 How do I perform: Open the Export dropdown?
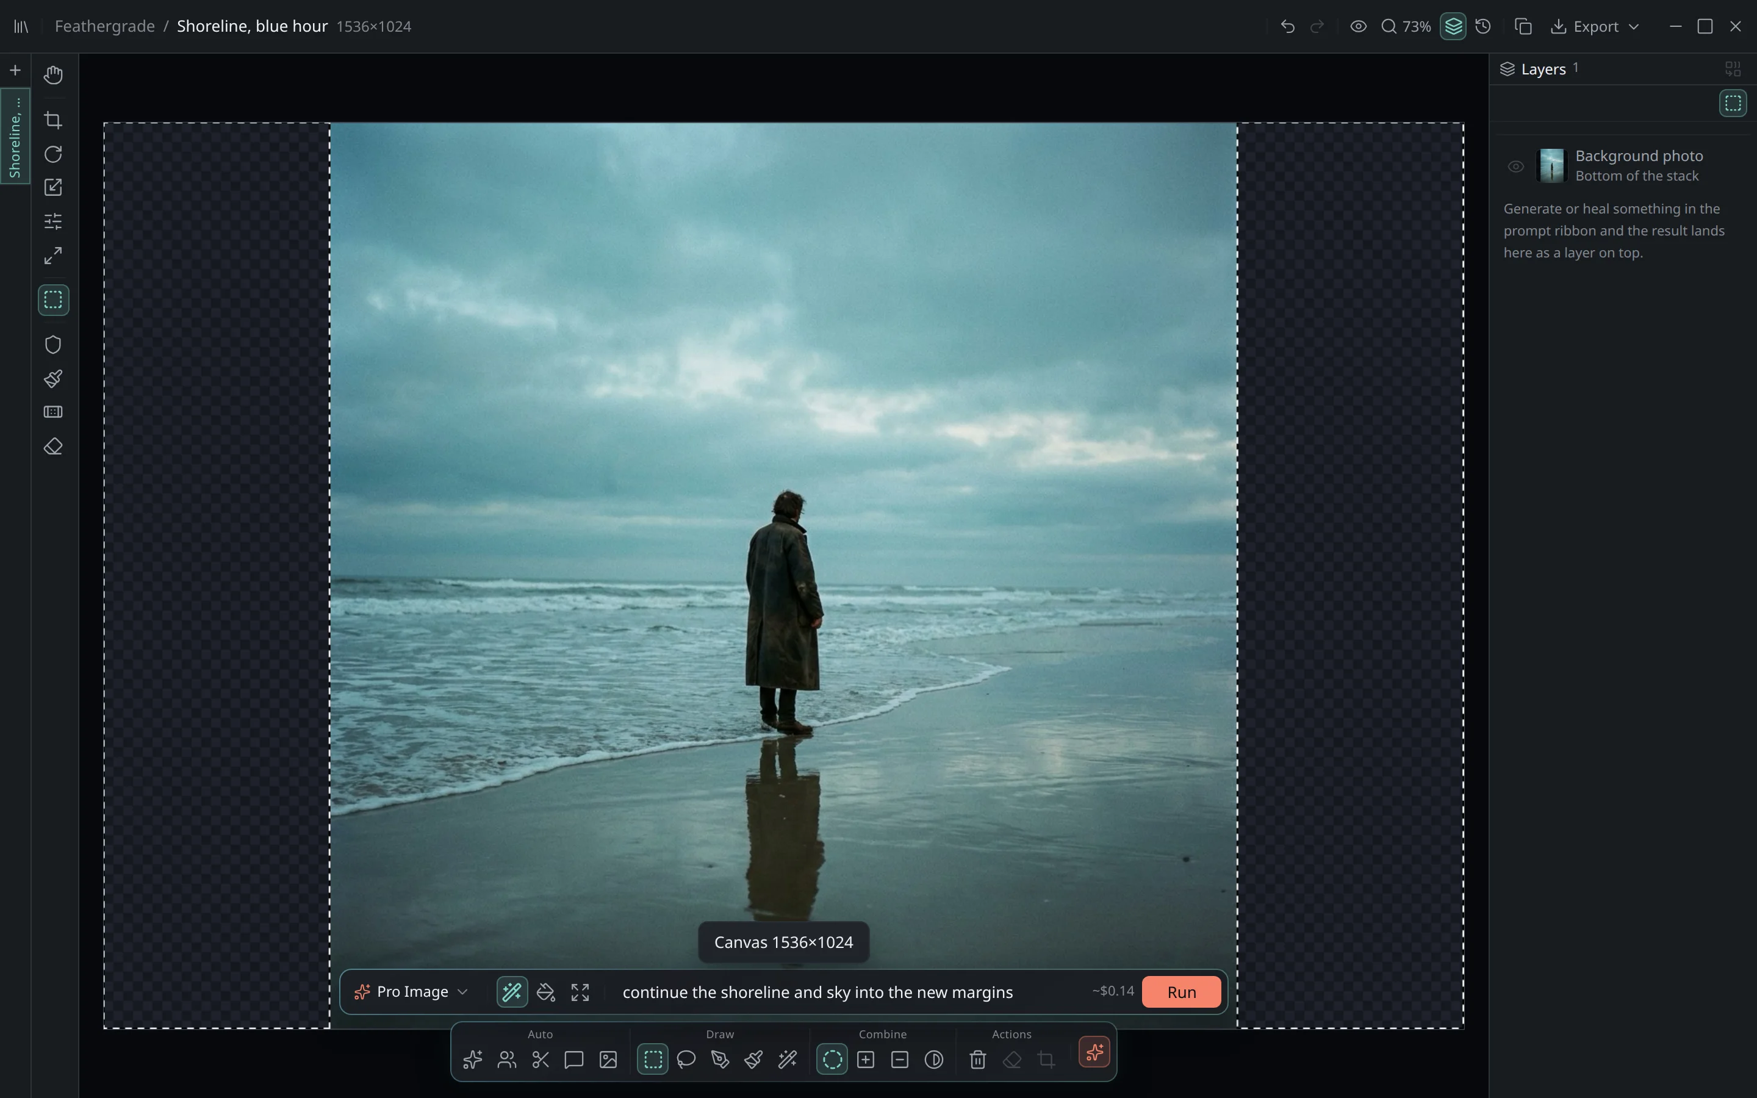pyautogui.click(x=1595, y=26)
